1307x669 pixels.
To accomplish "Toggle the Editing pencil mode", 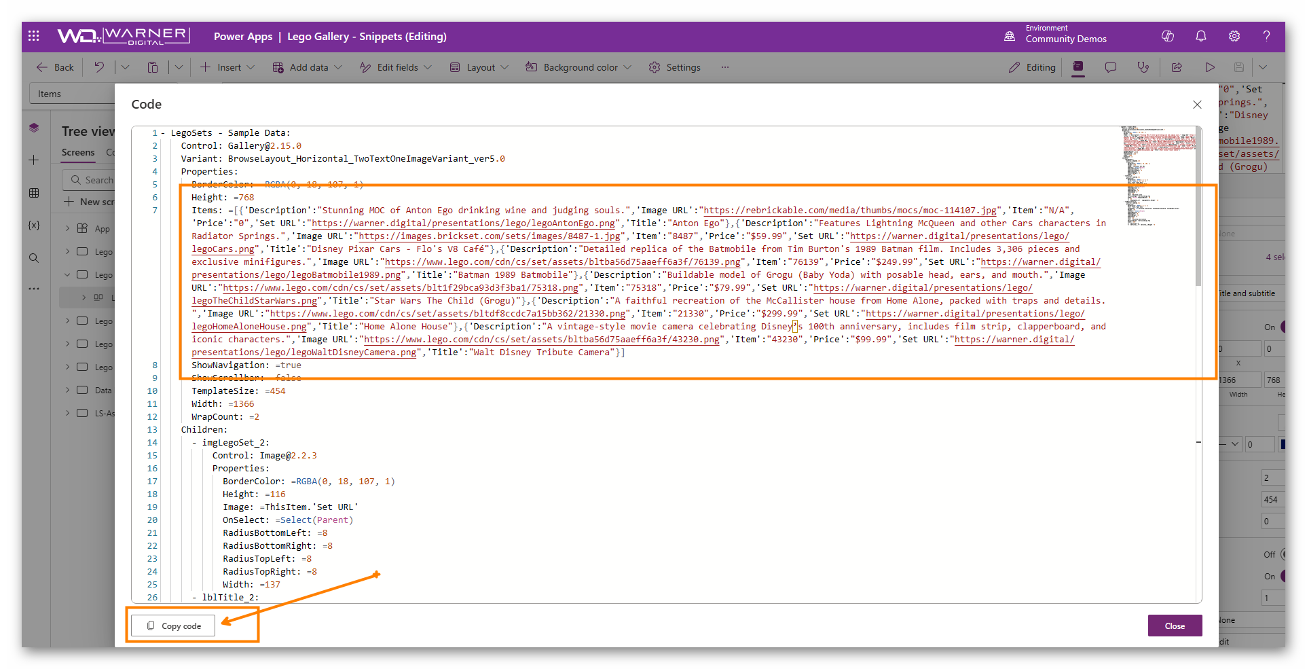I will 1032,67.
